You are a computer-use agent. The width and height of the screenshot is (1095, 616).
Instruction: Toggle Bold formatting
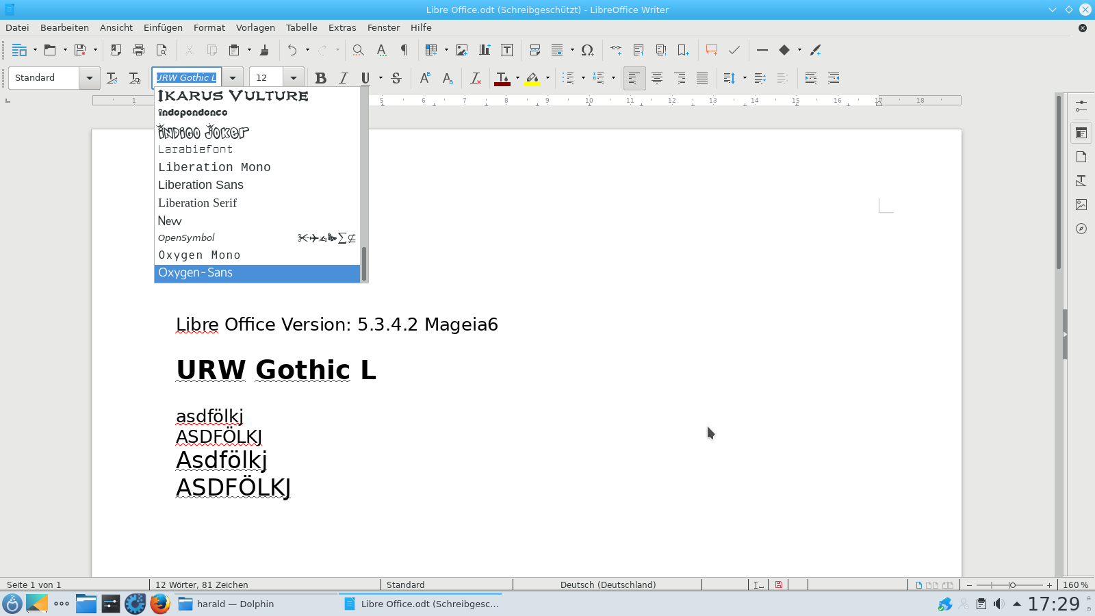[x=320, y=78]
